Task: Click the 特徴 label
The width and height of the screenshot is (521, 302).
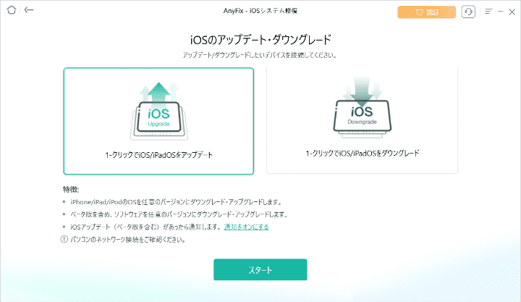Action: point(71,189)
